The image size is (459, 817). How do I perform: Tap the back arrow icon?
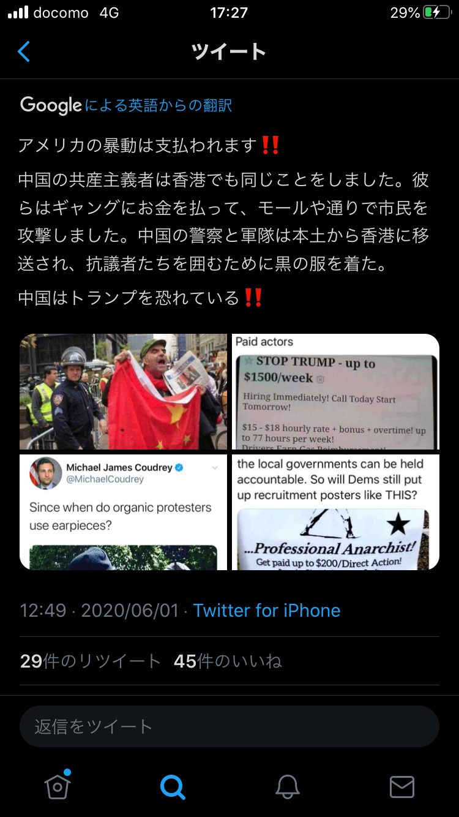pyautogui.click(x=24, y=52)
